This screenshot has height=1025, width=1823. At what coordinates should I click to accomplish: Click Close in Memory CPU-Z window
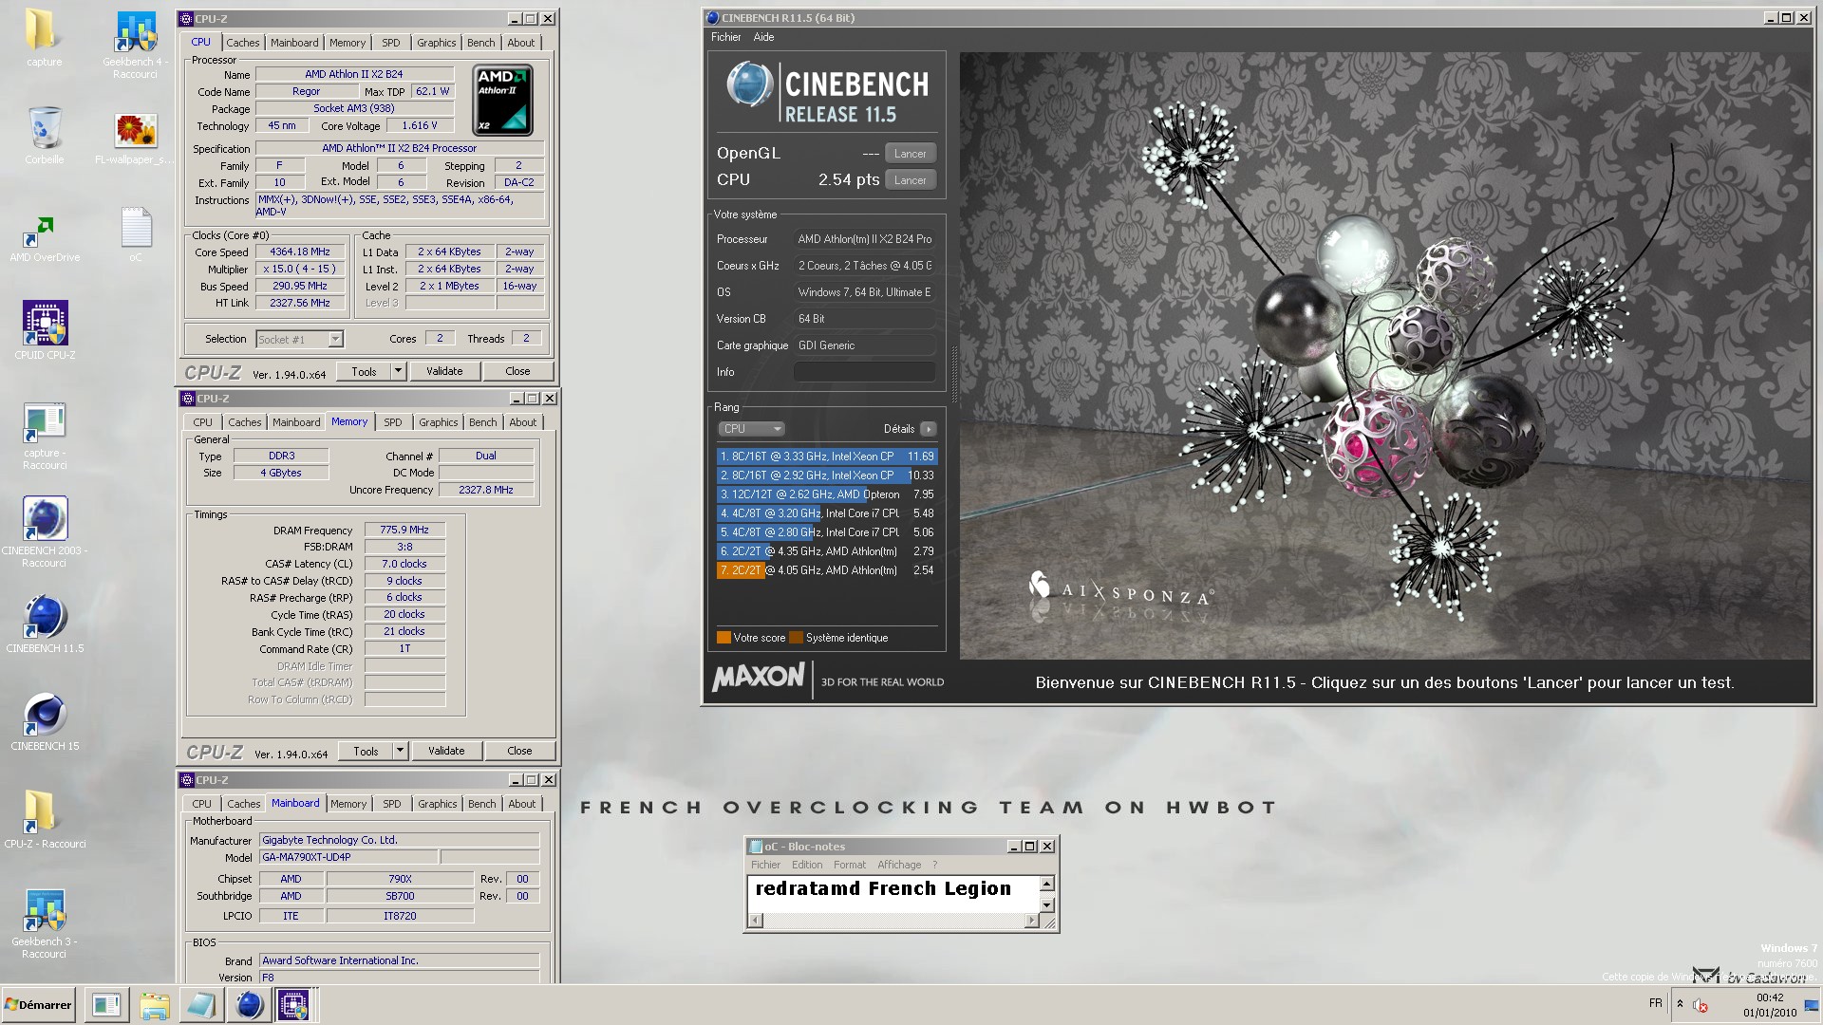(x=519, y=751)
